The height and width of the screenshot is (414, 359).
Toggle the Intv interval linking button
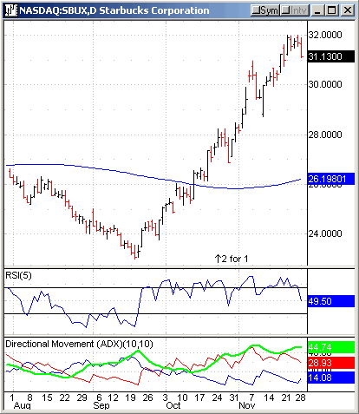[294, 10]
